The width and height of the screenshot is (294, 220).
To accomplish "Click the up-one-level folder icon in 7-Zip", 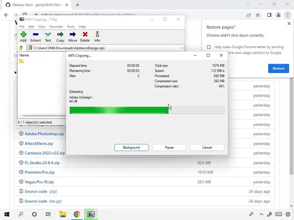I will (x=21, y=48).
